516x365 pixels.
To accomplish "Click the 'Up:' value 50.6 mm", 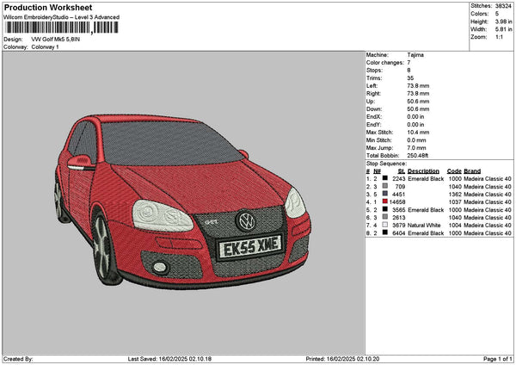I will click(418, 102).
